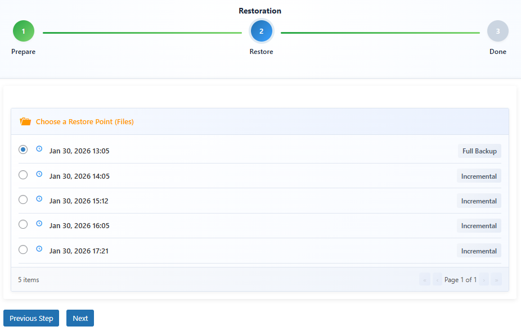The image size is (521, 331).
Task: Click the clock icon next to Jan 30, 2026 13:05
Action: (x=39, y=148)
